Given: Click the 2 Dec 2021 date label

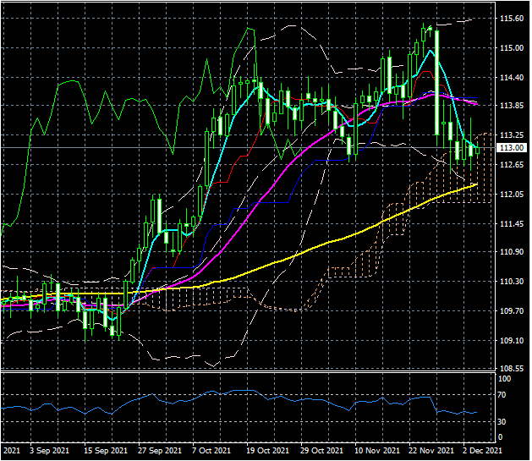Looking at the screenshot, I should (x=482, y=451).
